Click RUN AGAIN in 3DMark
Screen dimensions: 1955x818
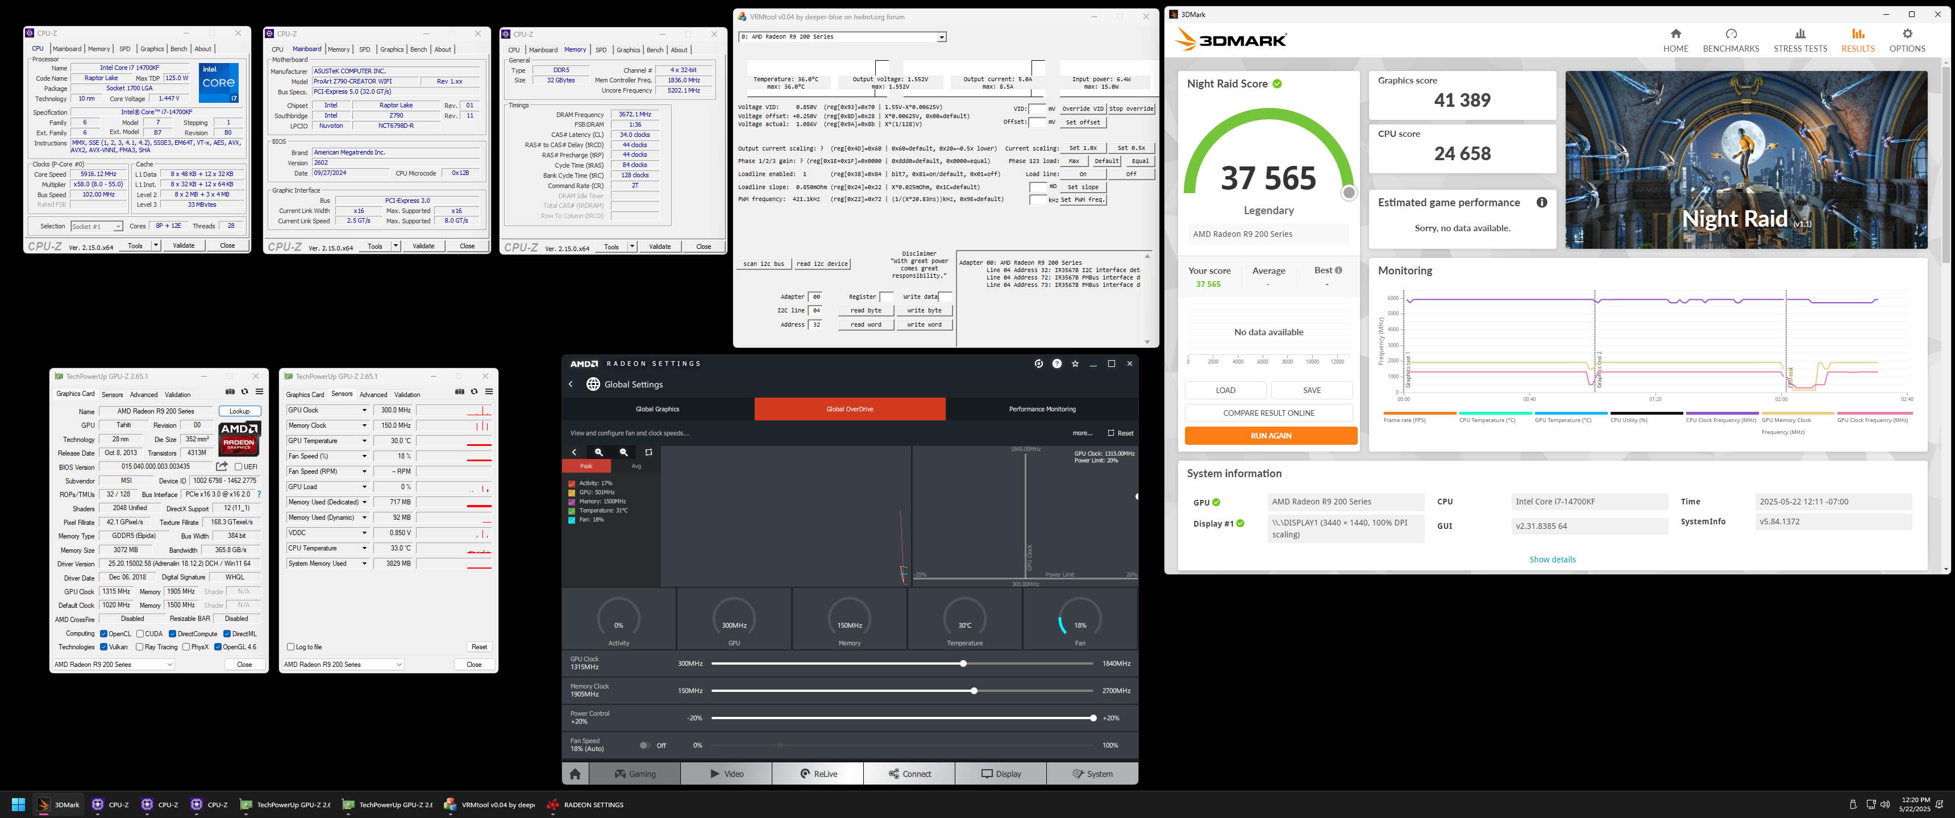point(1270,436)
